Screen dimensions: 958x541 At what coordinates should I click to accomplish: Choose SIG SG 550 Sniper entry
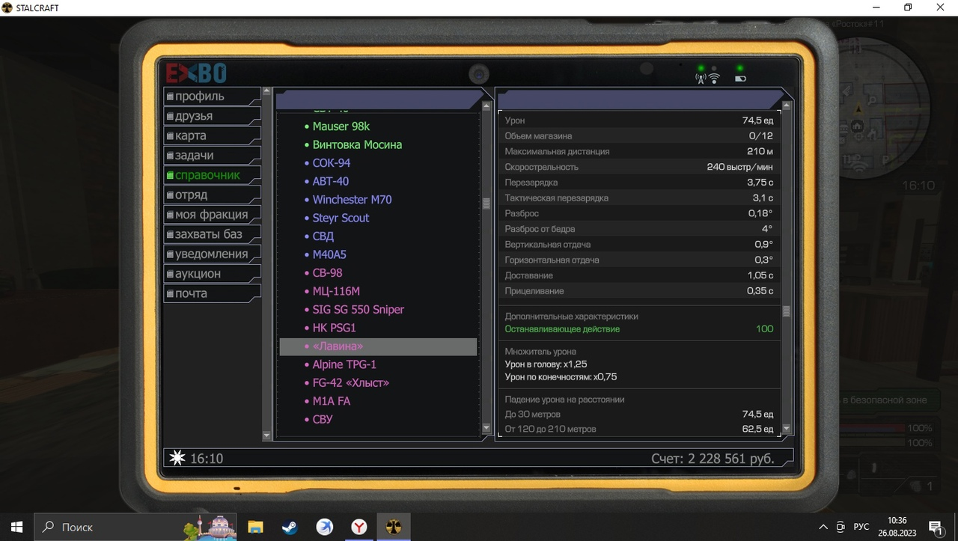(378, 310)
